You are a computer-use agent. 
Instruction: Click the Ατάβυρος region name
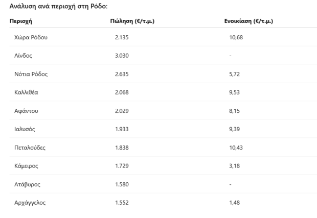27,184
